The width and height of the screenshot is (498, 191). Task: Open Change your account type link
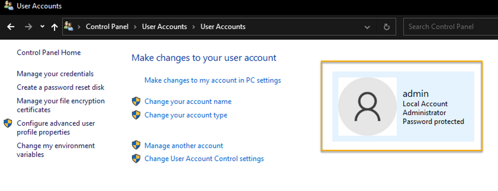(x=186, y=115)
